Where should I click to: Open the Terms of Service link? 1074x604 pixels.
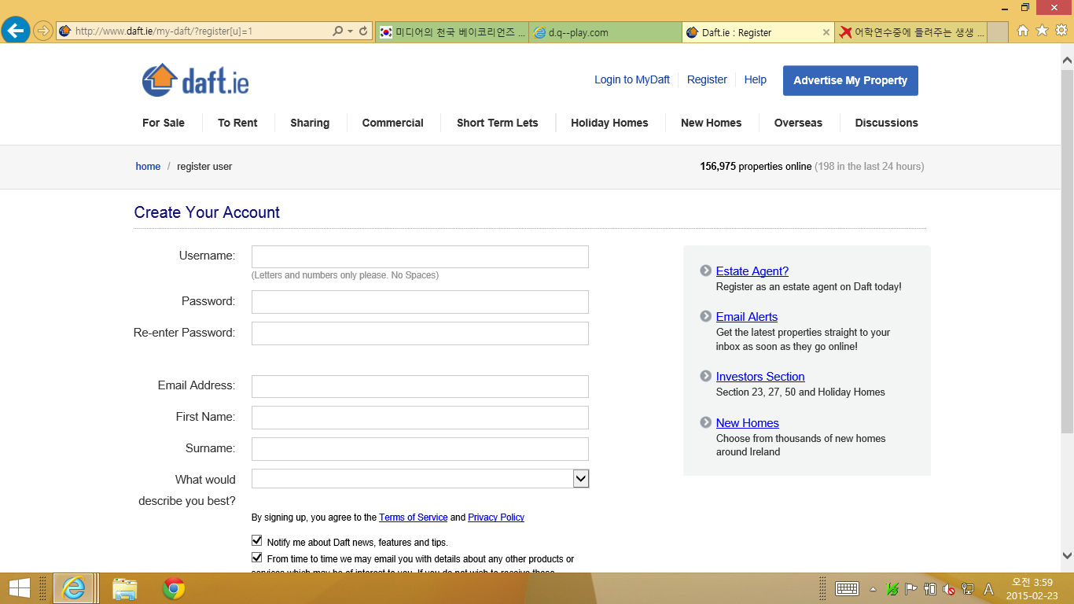click(x=413, y=517)
